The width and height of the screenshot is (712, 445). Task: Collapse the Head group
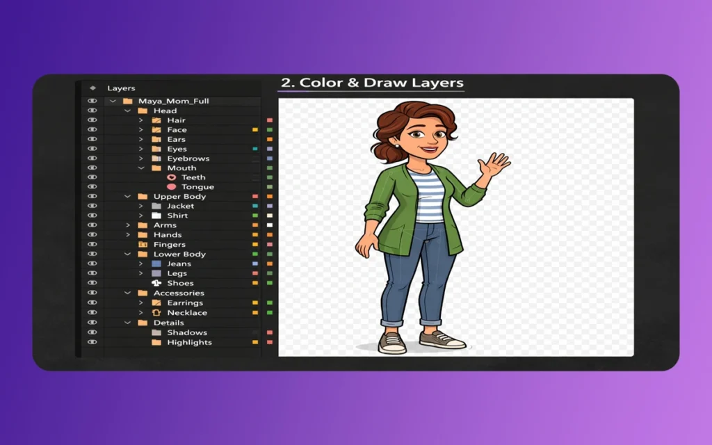coord(127,111)
